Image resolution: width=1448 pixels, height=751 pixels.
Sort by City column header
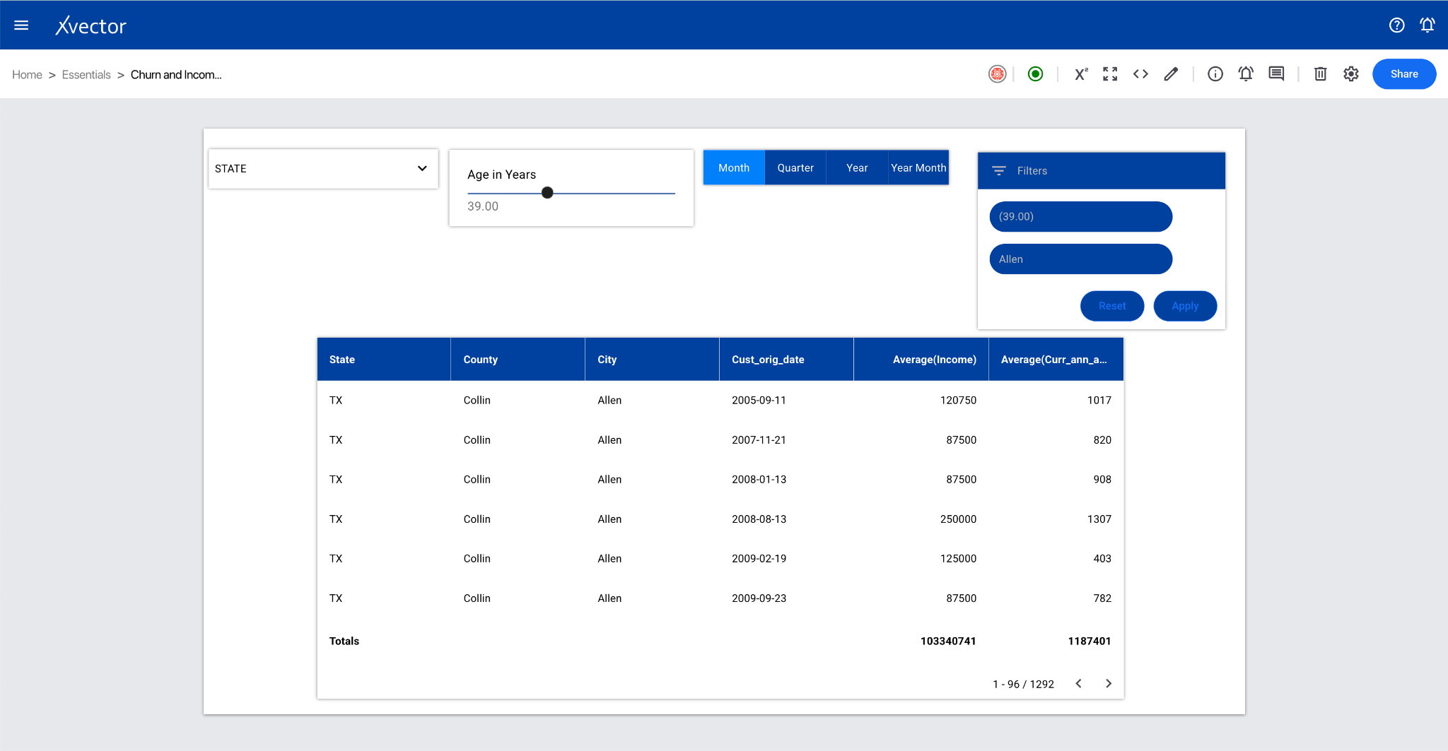653,360
